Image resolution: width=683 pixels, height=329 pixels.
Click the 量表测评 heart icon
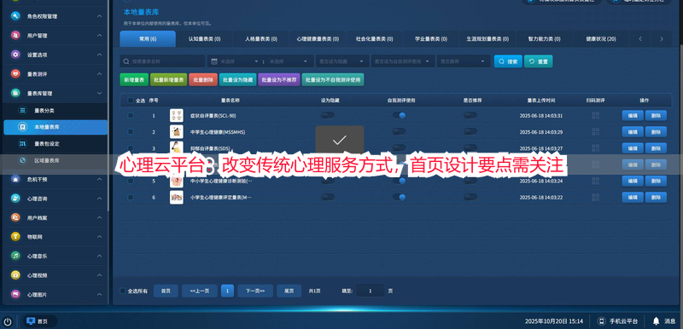click(15, 74)
